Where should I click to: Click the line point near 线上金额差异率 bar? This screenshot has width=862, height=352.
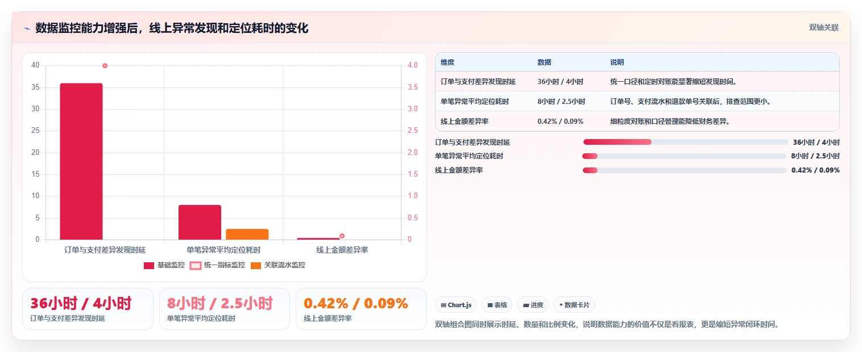(342, 236)
